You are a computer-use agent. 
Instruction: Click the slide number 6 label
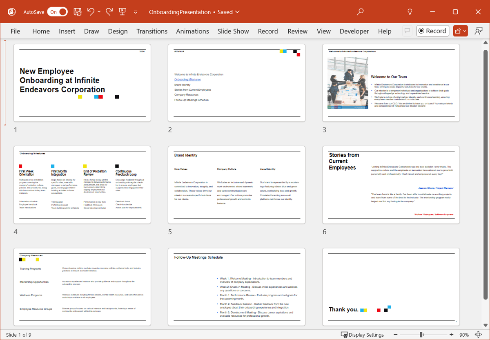tap(324, 232)
